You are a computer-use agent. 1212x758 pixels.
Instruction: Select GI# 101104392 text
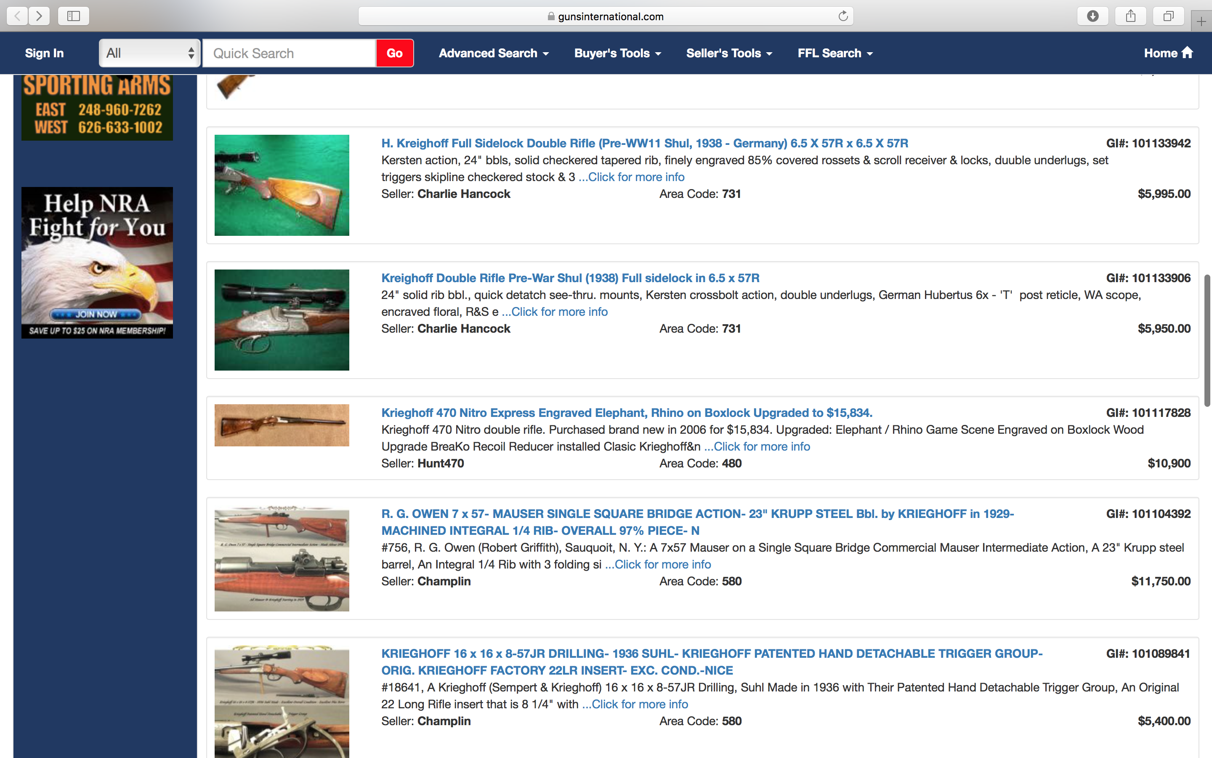coord(1148,514)
